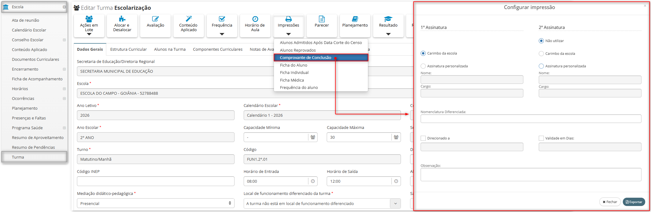Enable the Direcionado a checkbox

coord(423,138)
